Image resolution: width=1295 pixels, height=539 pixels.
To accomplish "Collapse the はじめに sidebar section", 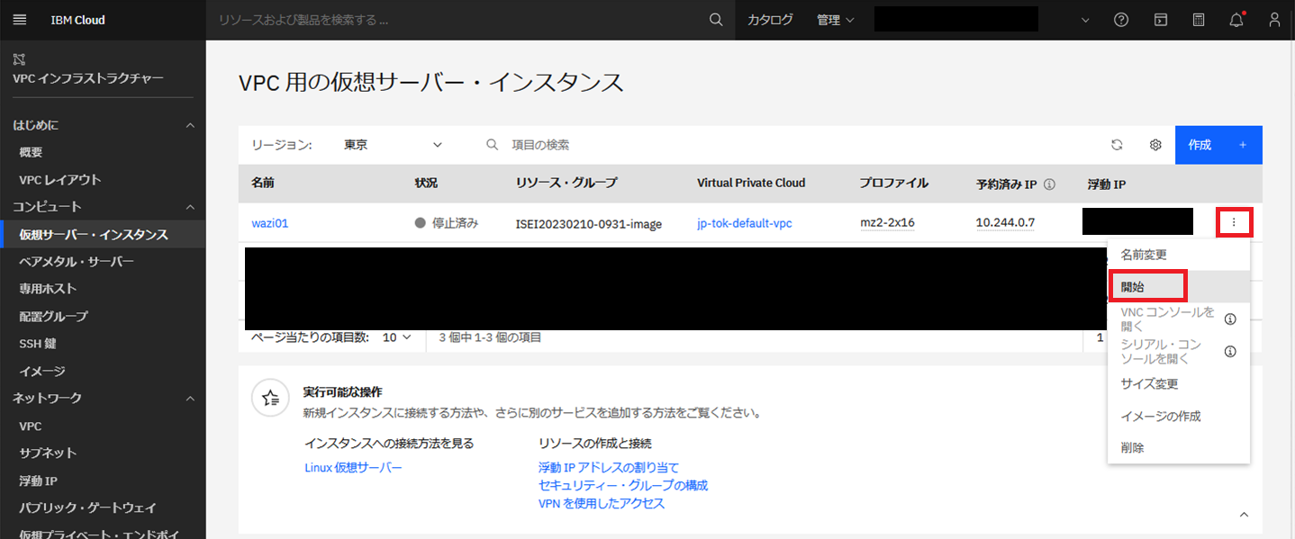I will [x=190, y=125].
